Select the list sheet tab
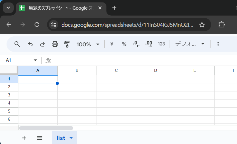This screenshot has height=144, width=237. click(61, 138)
